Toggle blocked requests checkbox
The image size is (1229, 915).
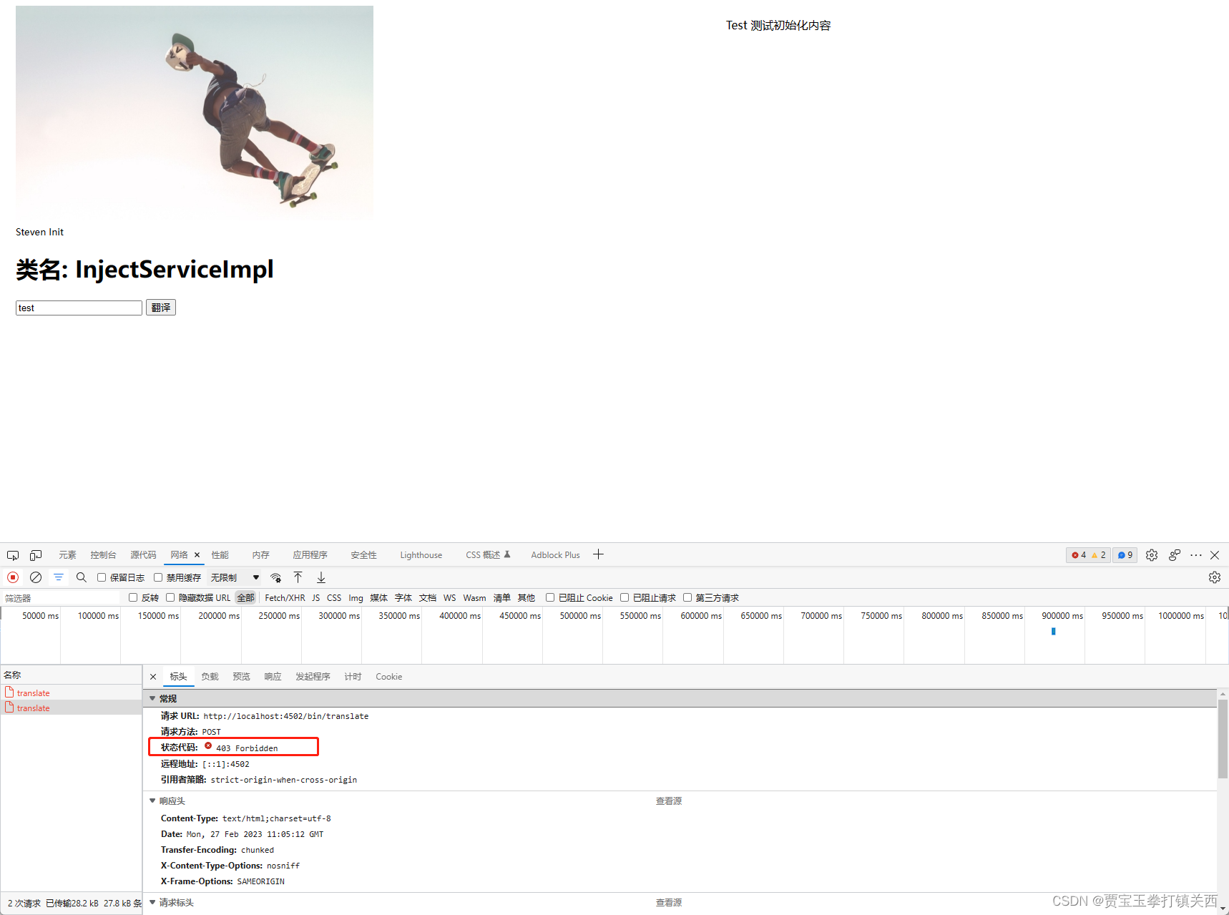[x=625, y=597]
